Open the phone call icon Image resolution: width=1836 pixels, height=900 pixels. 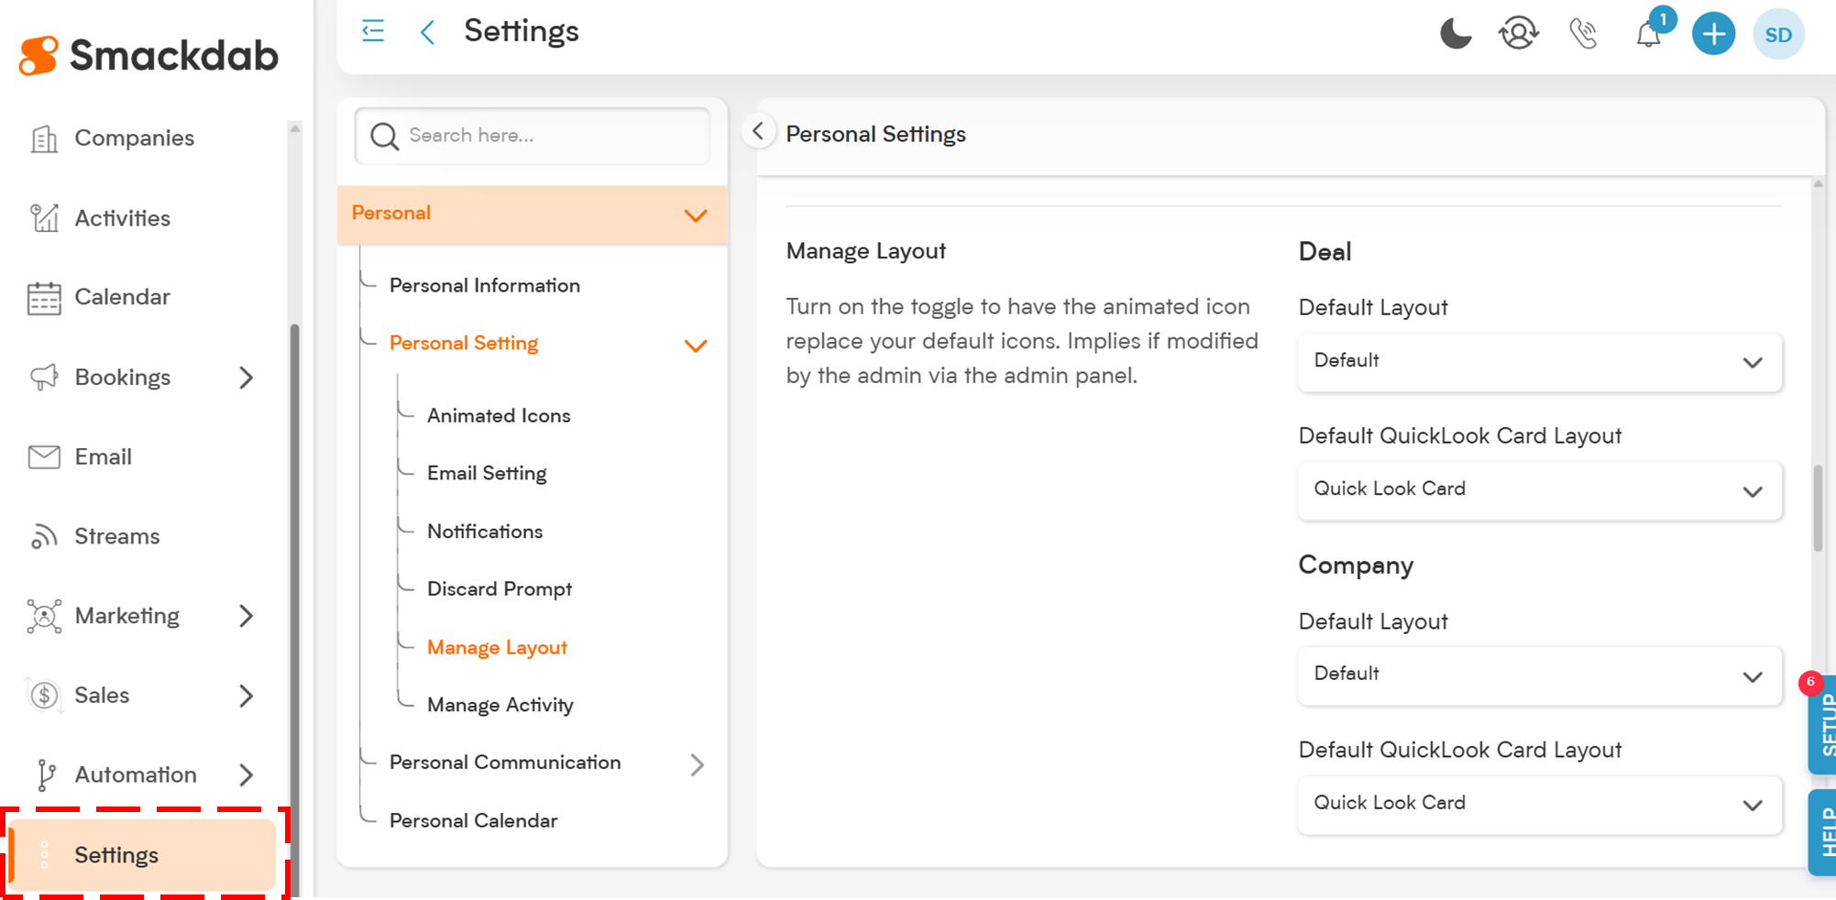tap(1583, 34)
